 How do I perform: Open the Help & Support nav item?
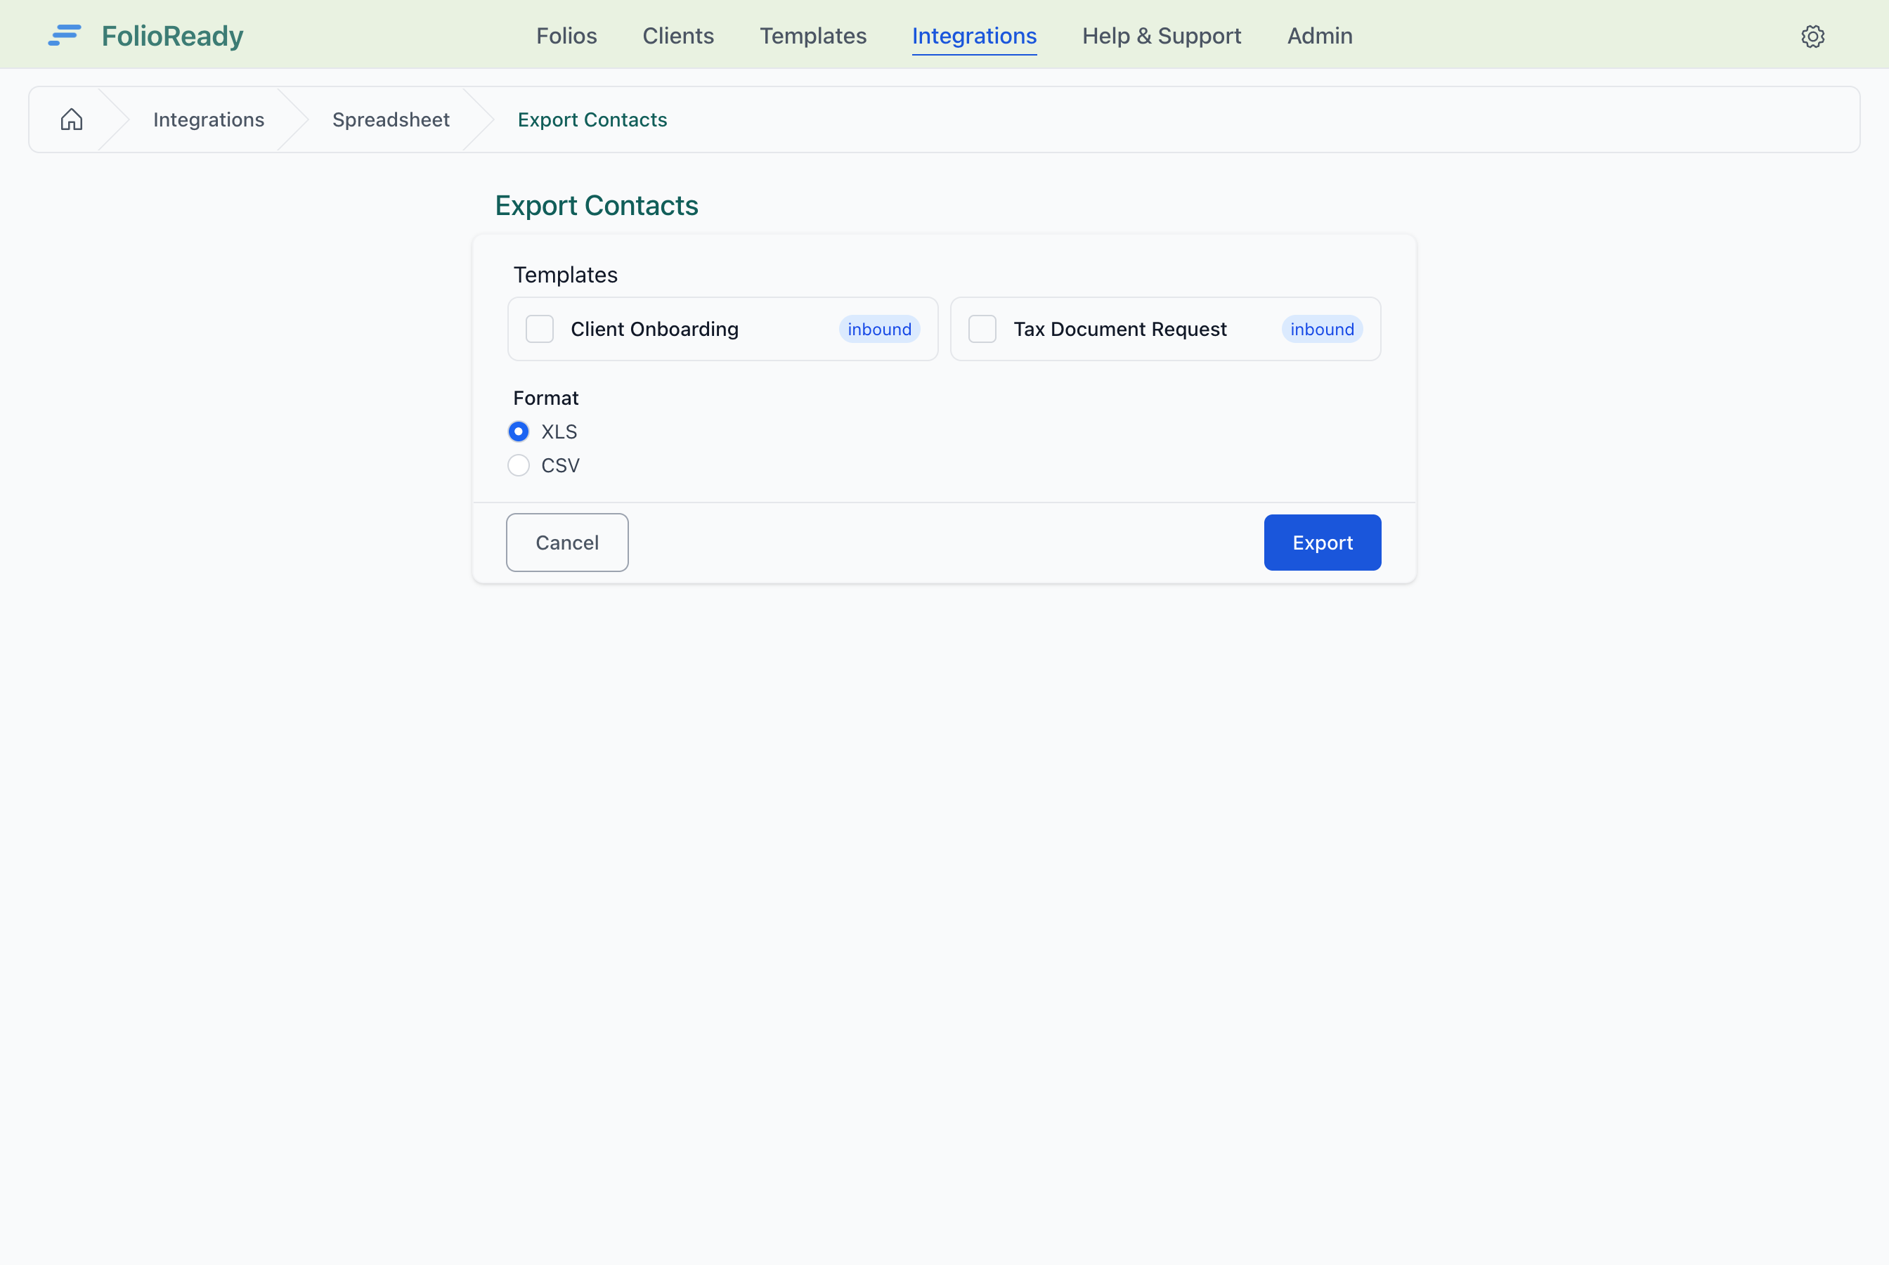pos(1162,36)
